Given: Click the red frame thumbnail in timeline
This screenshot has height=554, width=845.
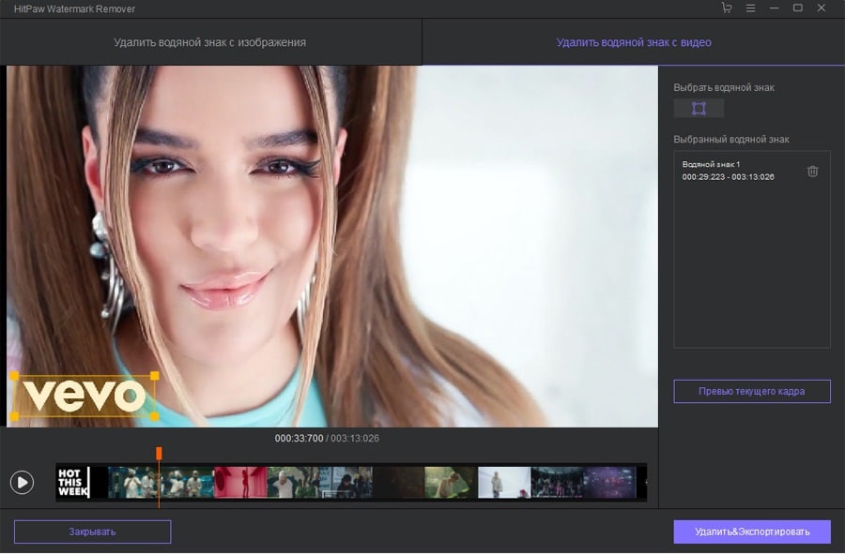Looking at the screenshot, I should (x=240, y=483).
